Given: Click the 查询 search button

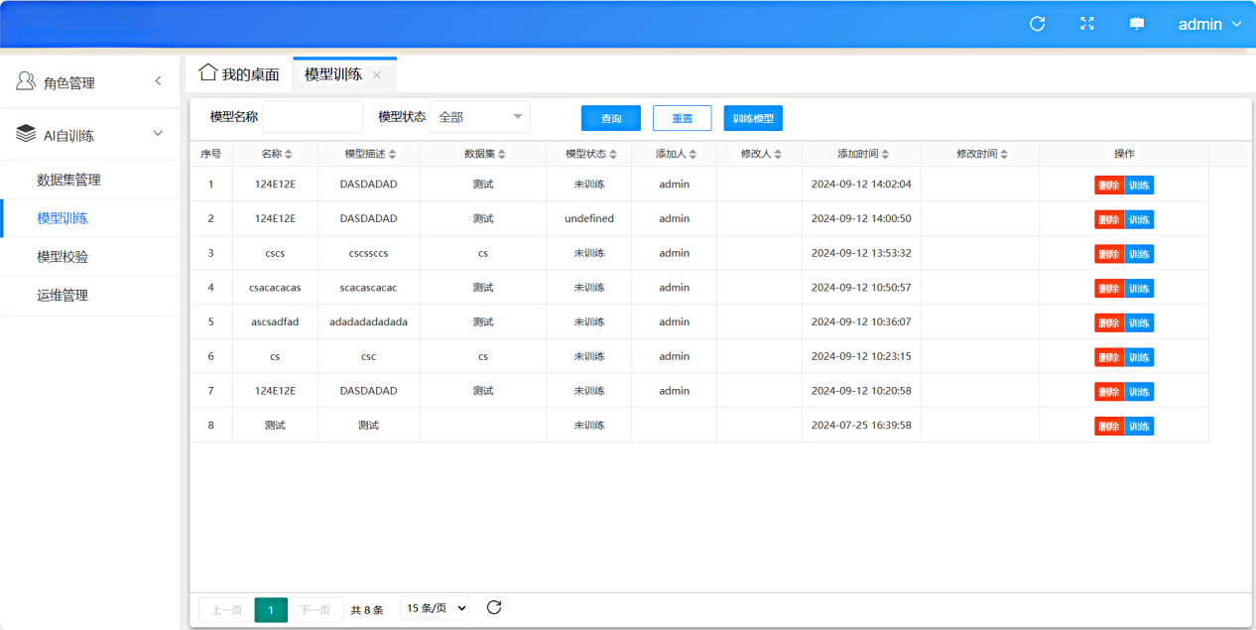Looking at the screenshot, I should (x=611, y=118).
